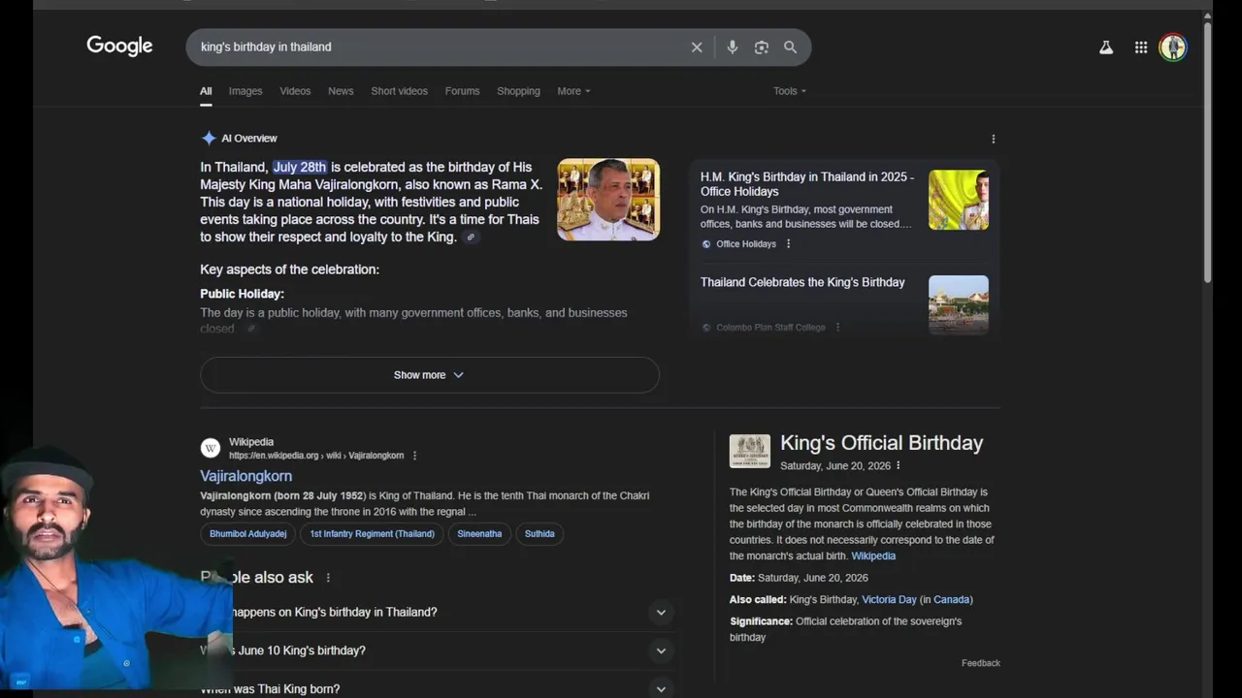Open the Tools dropdown
The height and width of the screenshot is (698, 1242).
[x=790, y=91]
